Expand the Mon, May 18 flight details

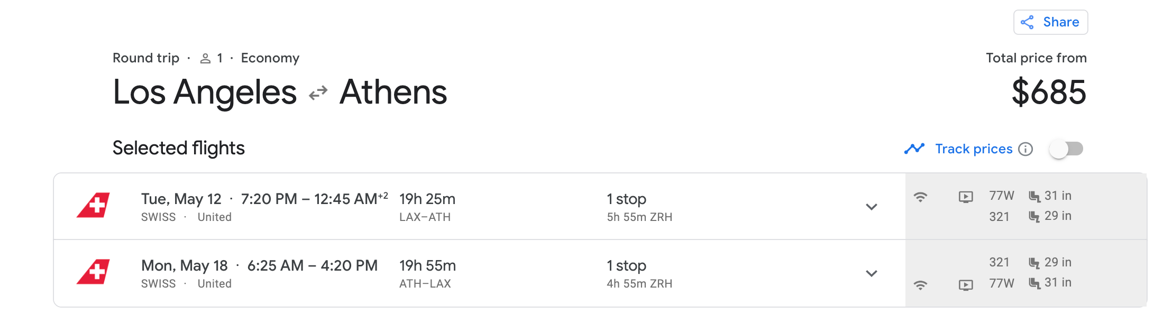(x=871, y=273)
